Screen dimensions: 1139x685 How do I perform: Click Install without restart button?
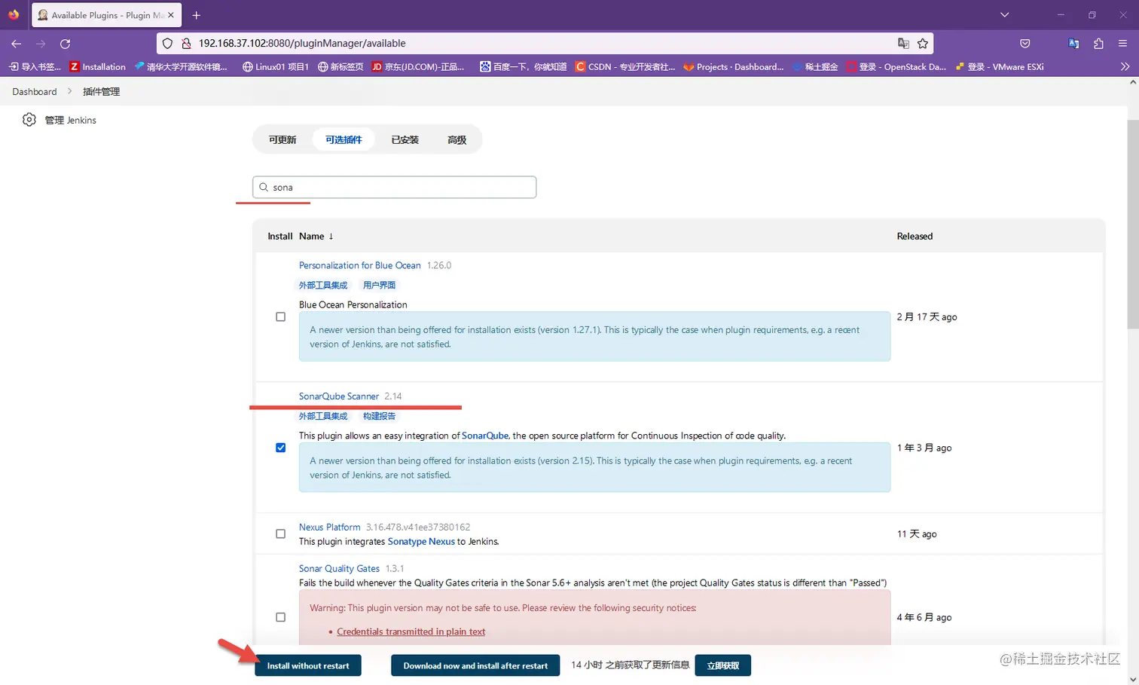(x=308, y=665)
